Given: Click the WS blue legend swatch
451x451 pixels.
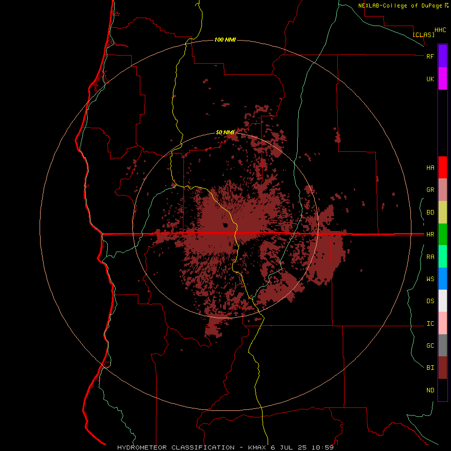Looking at the screenshot, I should 442,279.
